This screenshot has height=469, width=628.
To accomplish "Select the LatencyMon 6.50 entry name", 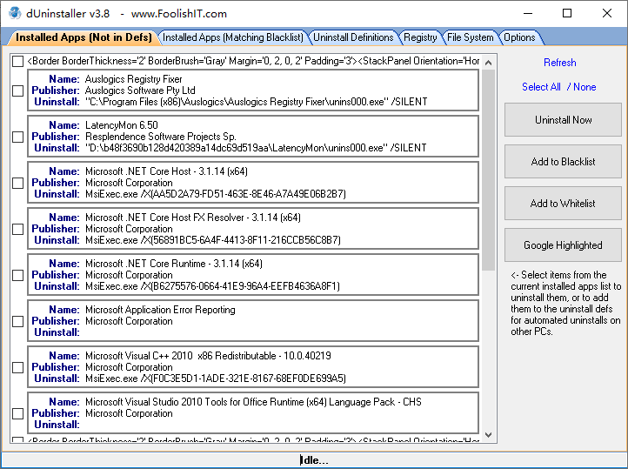I will click(x=122, y=125).
